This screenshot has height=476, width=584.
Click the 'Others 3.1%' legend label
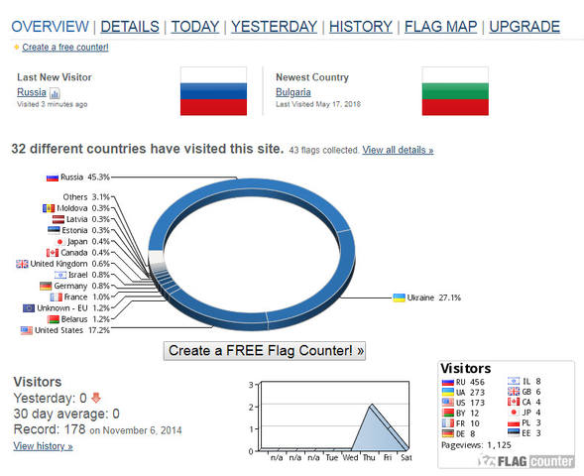86,197
